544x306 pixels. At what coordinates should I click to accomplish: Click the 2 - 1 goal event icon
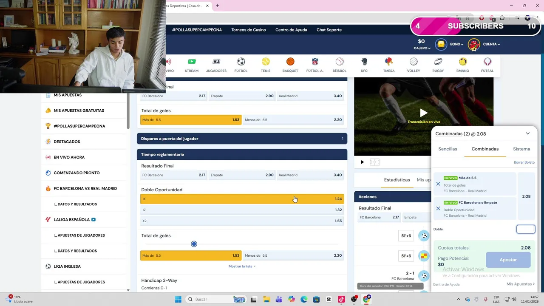pyautogui.click(x=424, y=276)
